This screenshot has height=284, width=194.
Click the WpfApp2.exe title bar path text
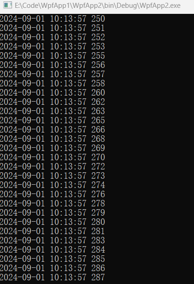97,6
